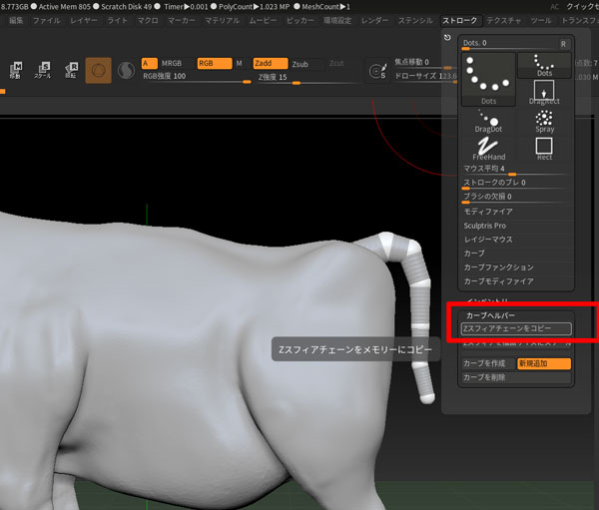The height and width of the screenshot is (510, 599).
Task: Toggle RGB mode
Action: tap(215, 64)
